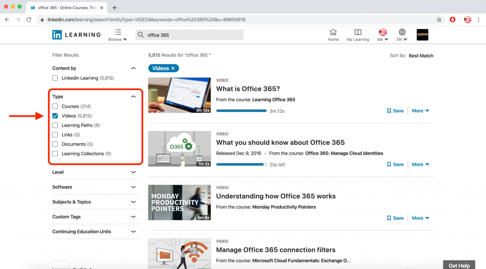
Task: Remove the Videos filter chip
Action: (x=173, y=68)
